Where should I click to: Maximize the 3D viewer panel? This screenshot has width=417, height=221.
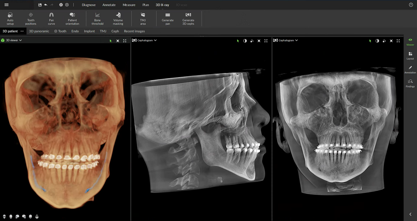pyautogui.click(x=125, y=41)
